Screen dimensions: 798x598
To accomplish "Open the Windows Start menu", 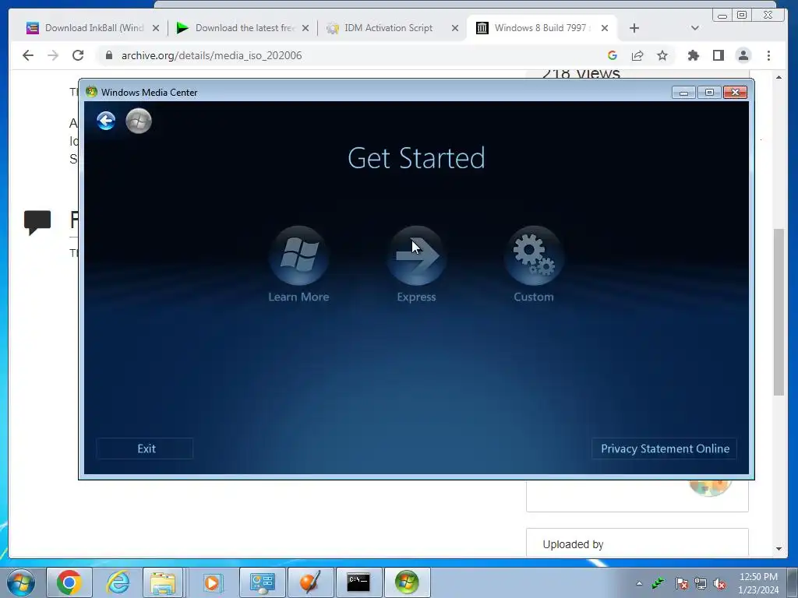I will [21, 582].
